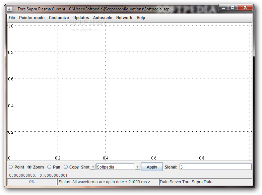Screen dimensions: 262x195
Task: Click the 1.0 y-axis label
Action: tap(11, 26)
